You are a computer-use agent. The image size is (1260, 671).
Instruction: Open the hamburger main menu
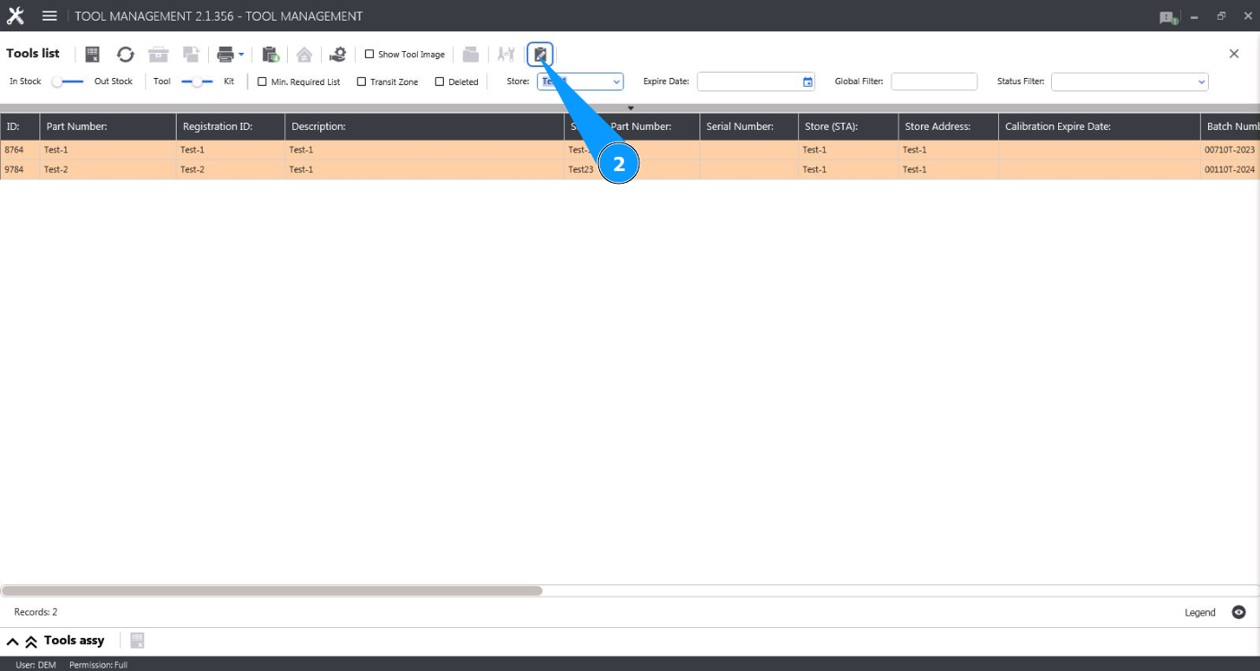[49, 16]
